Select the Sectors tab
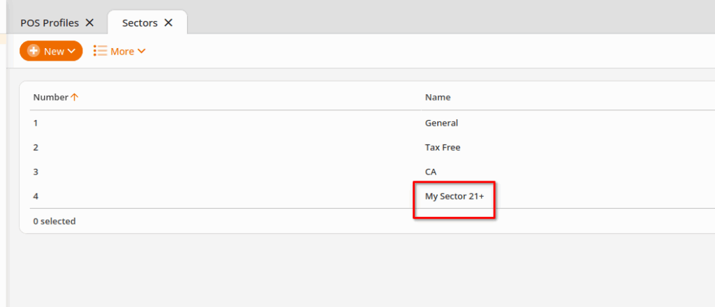715x307 pixels. [140, 23]
